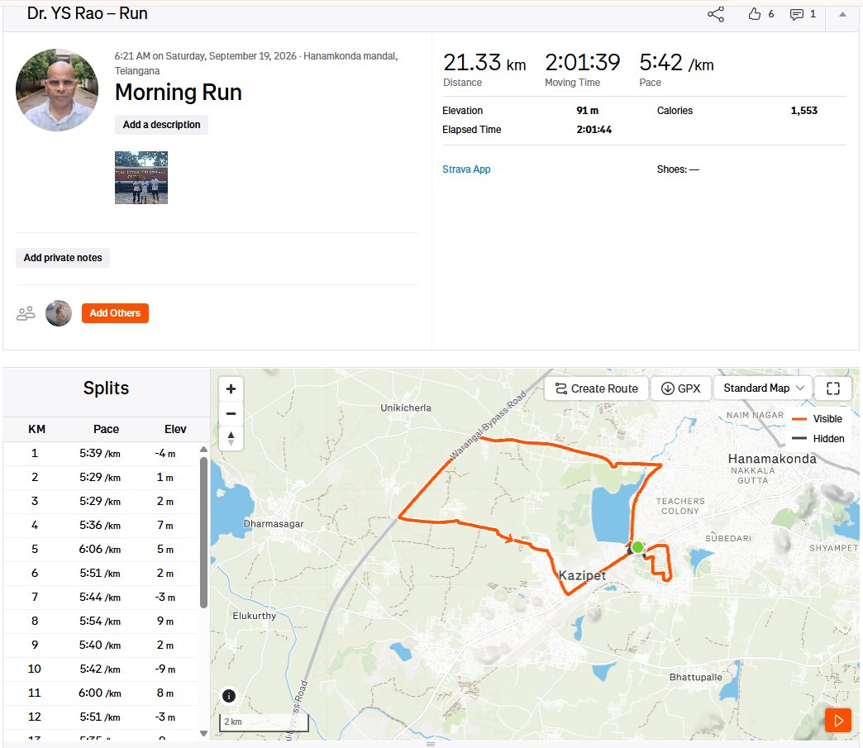This screenshot has width=863, height=748.
Task: Click the splits table scrollbar down arrow
Action: [203, 733]
